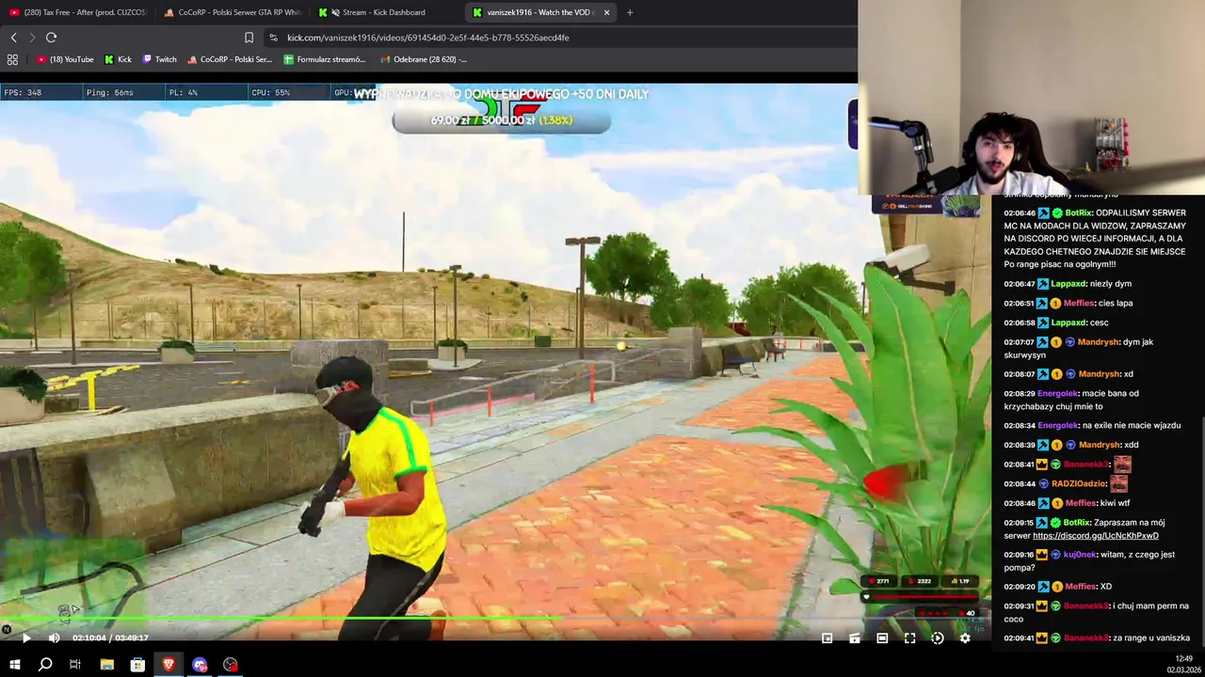Screen dimensions: 1205x677
Task: Close the vaniszek1916 VOD tab
Action: point(606,12)
